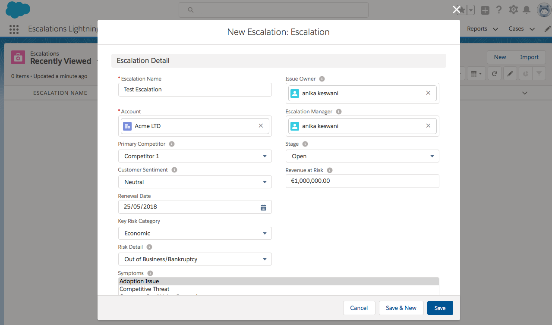Click the Save & New button

click(401, 308)
